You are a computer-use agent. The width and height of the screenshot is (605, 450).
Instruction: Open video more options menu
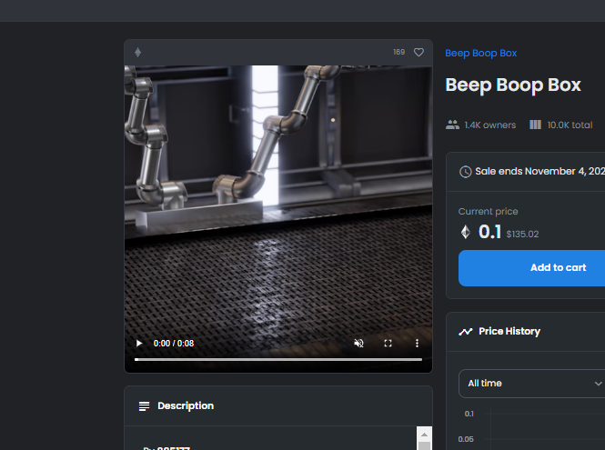pyautogui.click(x=417, y=344)
